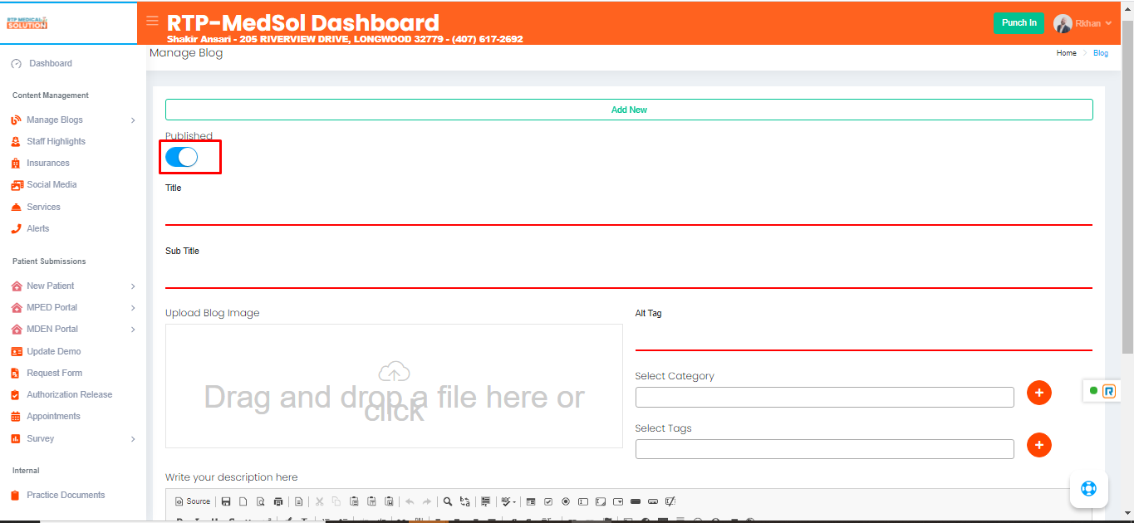Insert a Hidden Field from editor toolbar
1134x523 pixels.
(x=670, y=501)
